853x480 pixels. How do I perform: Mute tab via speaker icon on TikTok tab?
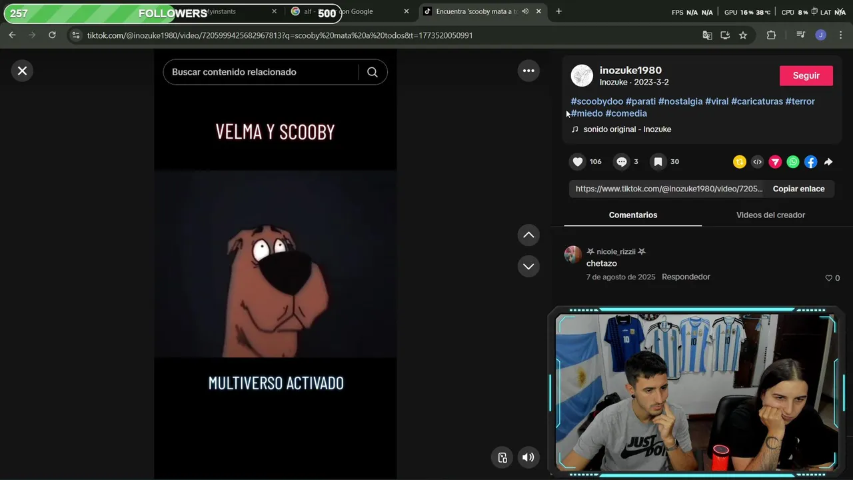[525, 11]
